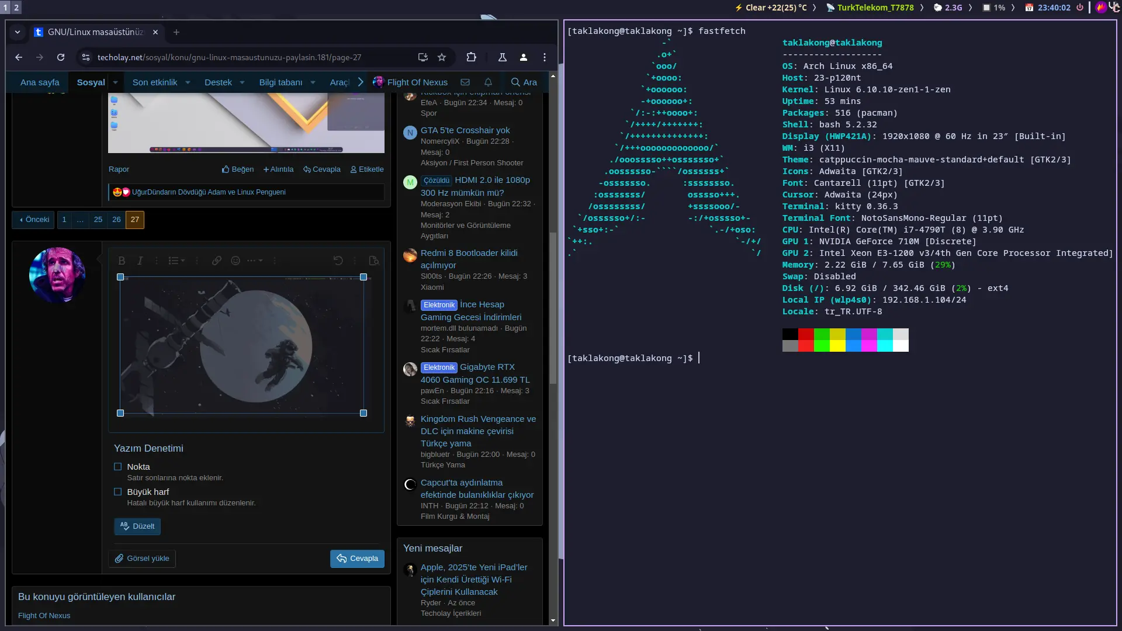
Task: Click the power icon in status bar
Action: [x=1080, y=8]
